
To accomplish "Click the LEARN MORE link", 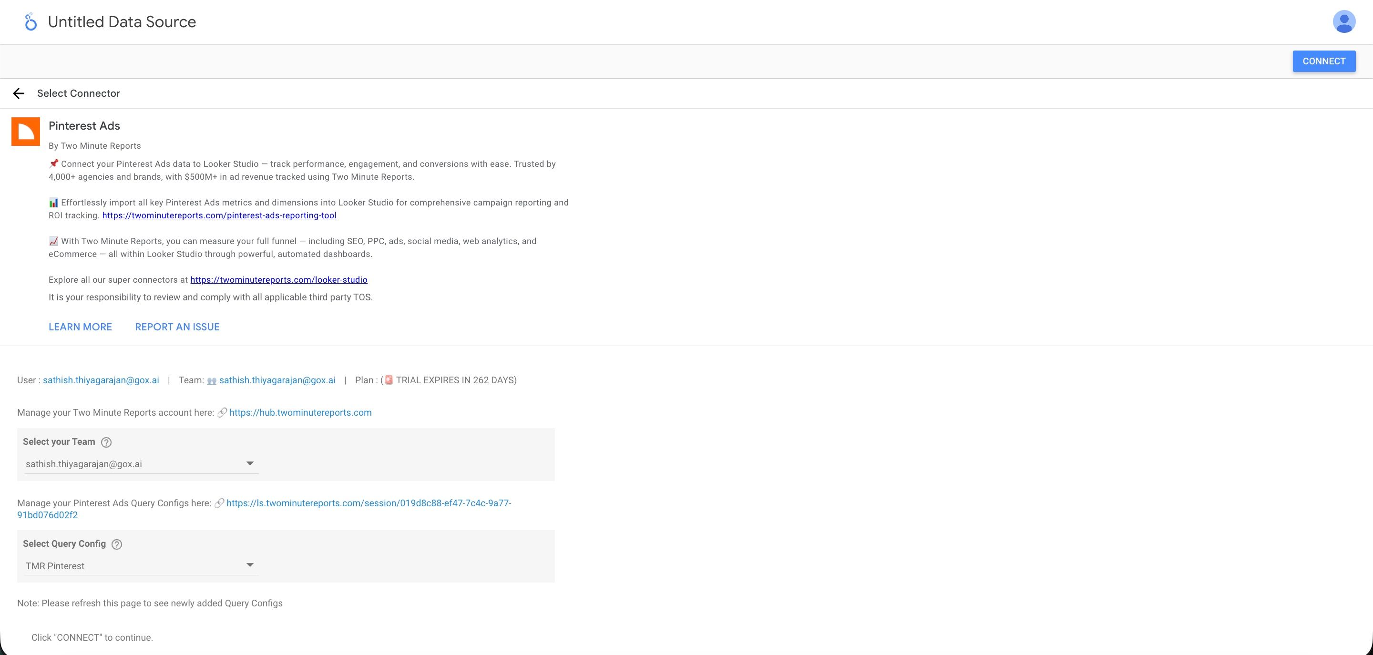I will point(80,327).
